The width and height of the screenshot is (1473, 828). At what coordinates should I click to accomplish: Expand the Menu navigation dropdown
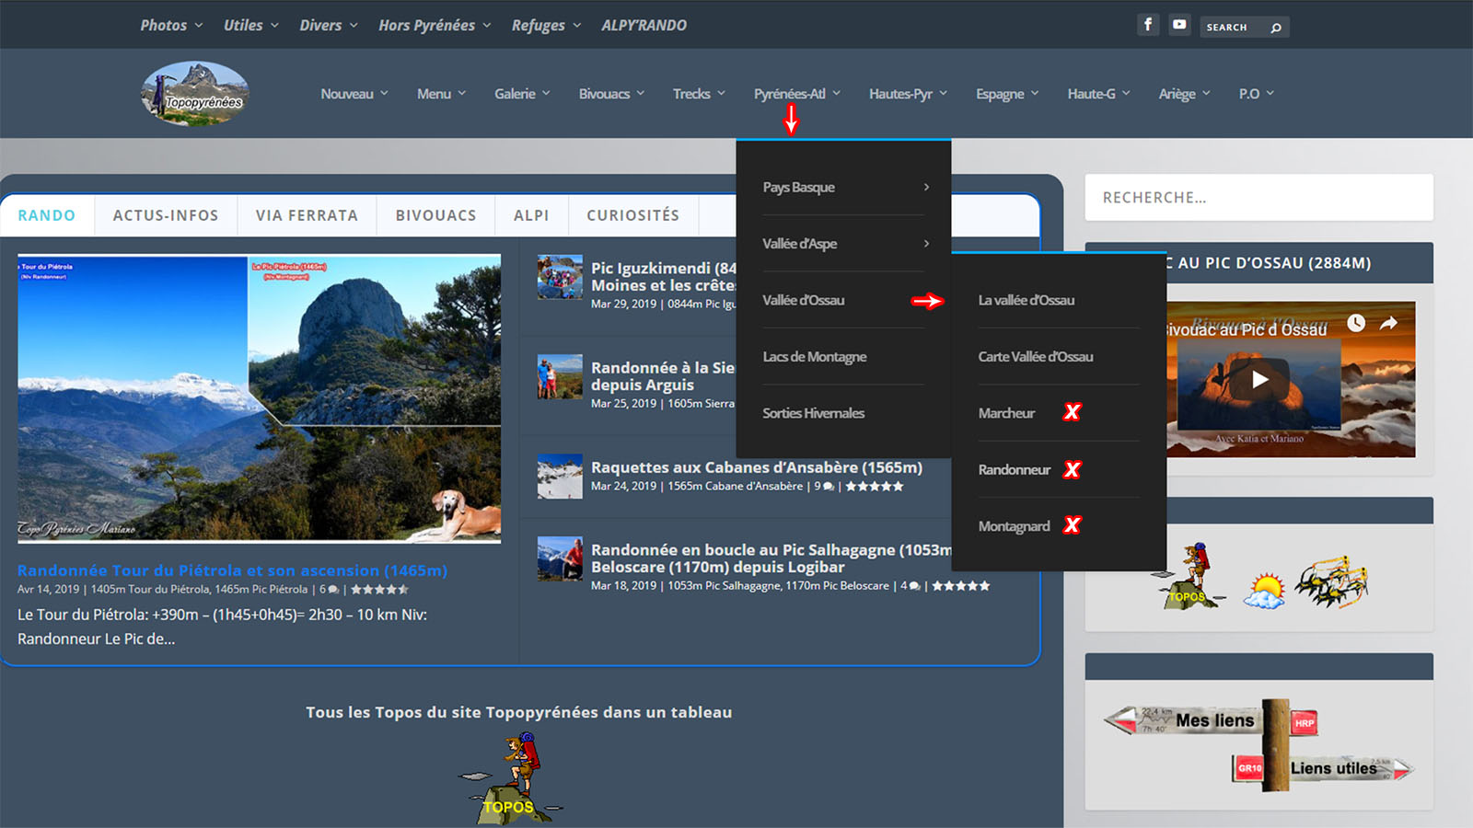pos(441,94)
